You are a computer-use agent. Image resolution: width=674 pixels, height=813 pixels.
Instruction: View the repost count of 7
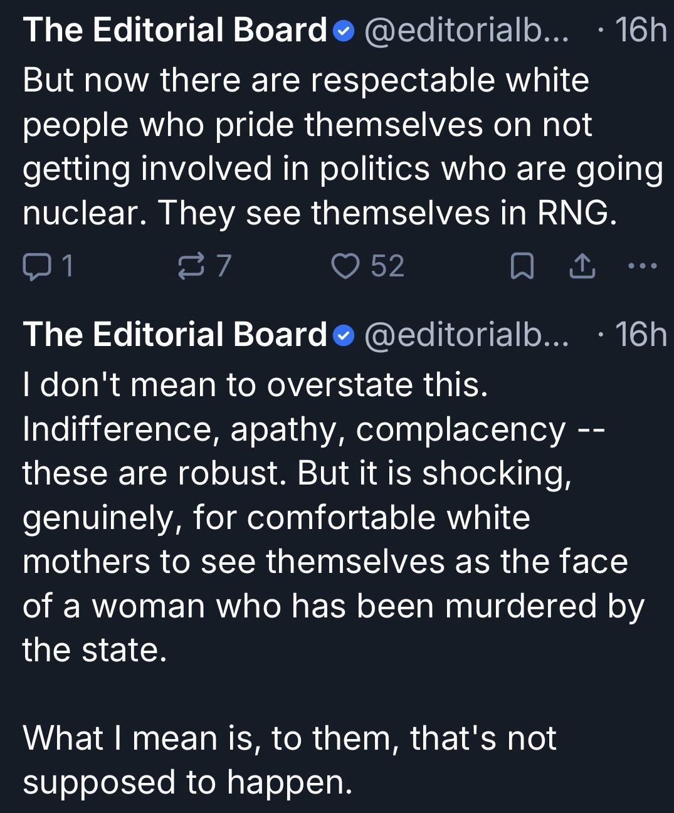pos(224,266)
